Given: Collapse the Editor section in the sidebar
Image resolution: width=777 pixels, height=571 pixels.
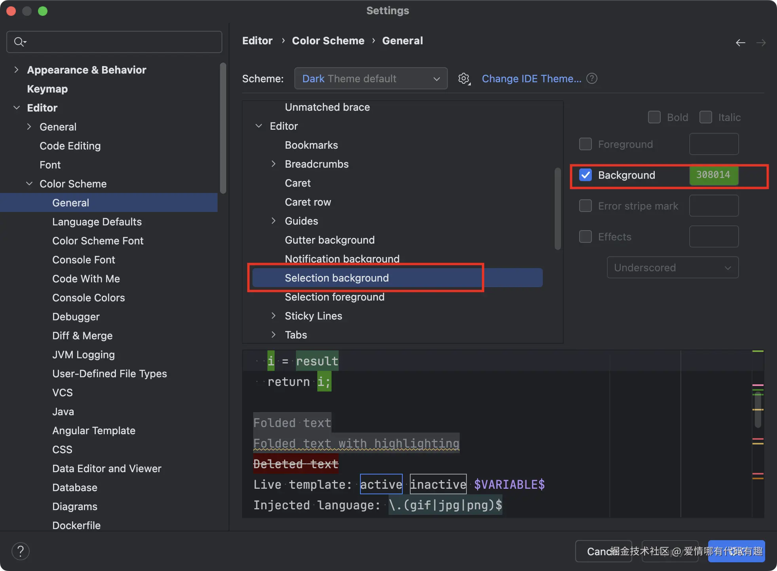Looking at the screenshot, I should [x=16, y=108].
